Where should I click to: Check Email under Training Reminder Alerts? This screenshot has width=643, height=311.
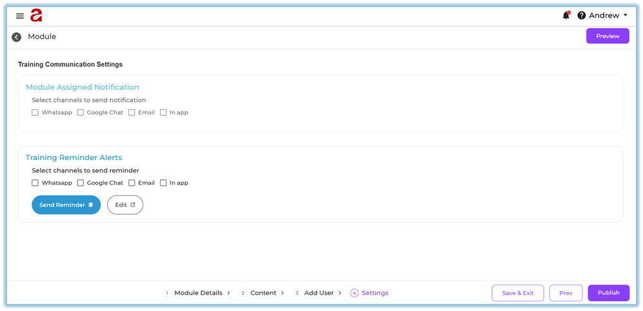coord(132,183)
